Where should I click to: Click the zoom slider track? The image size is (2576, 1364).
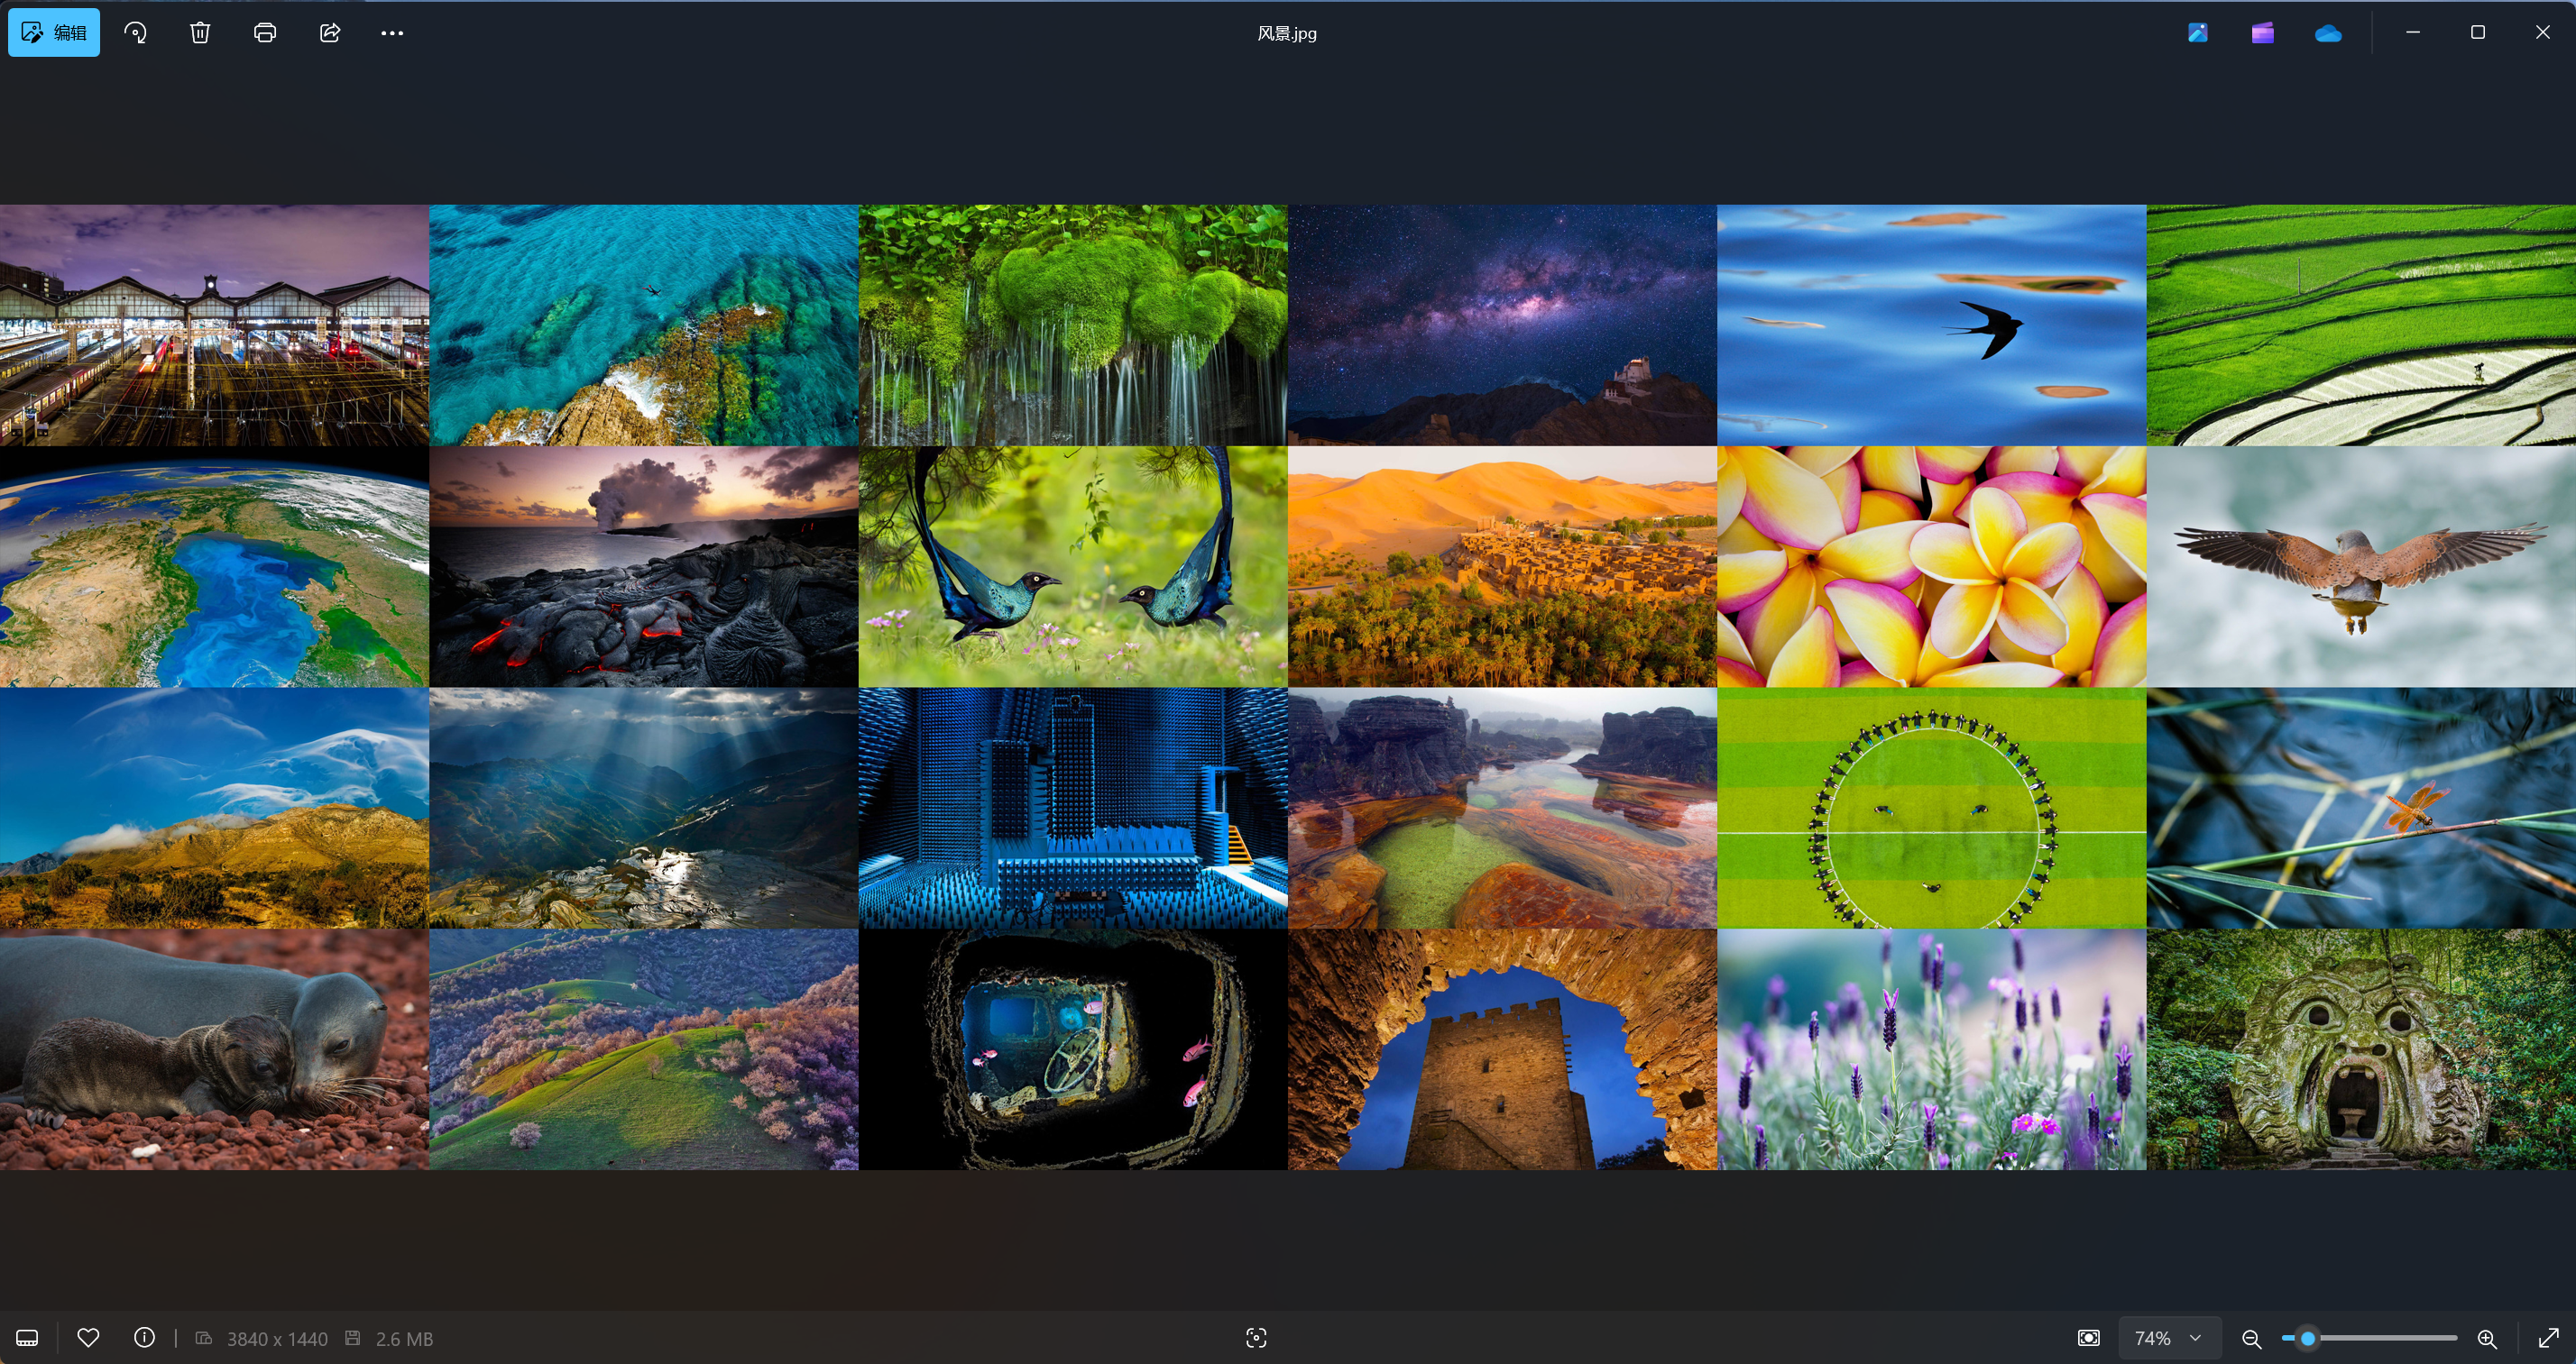pos(2400,1338)
